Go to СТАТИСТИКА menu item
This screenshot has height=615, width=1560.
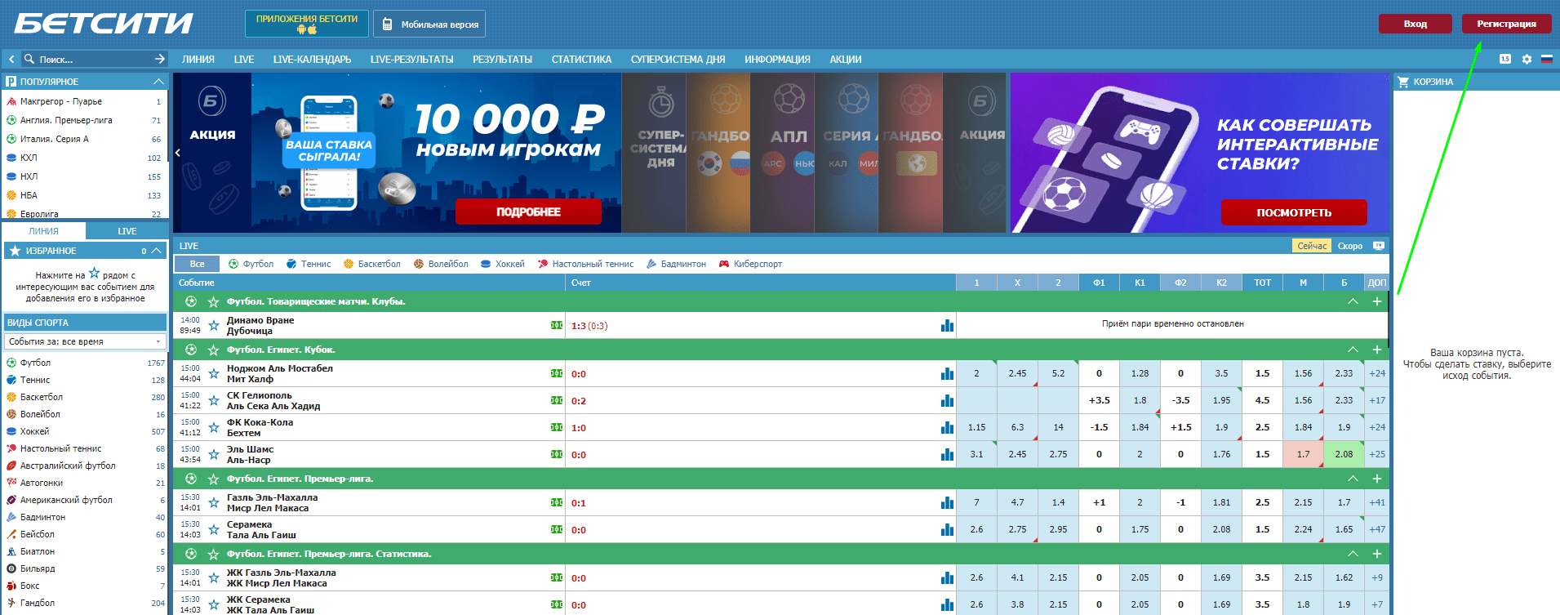click(x=581, y=59)
